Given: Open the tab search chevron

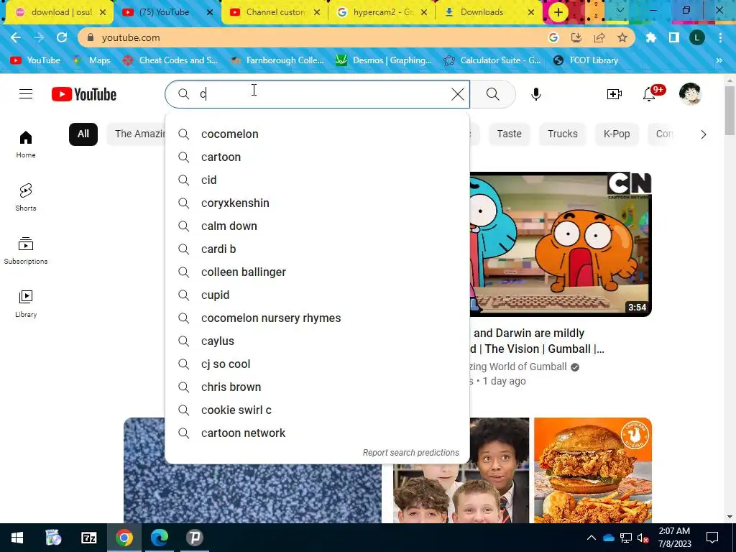Looking at the screenshot, I should pos(620,10).
